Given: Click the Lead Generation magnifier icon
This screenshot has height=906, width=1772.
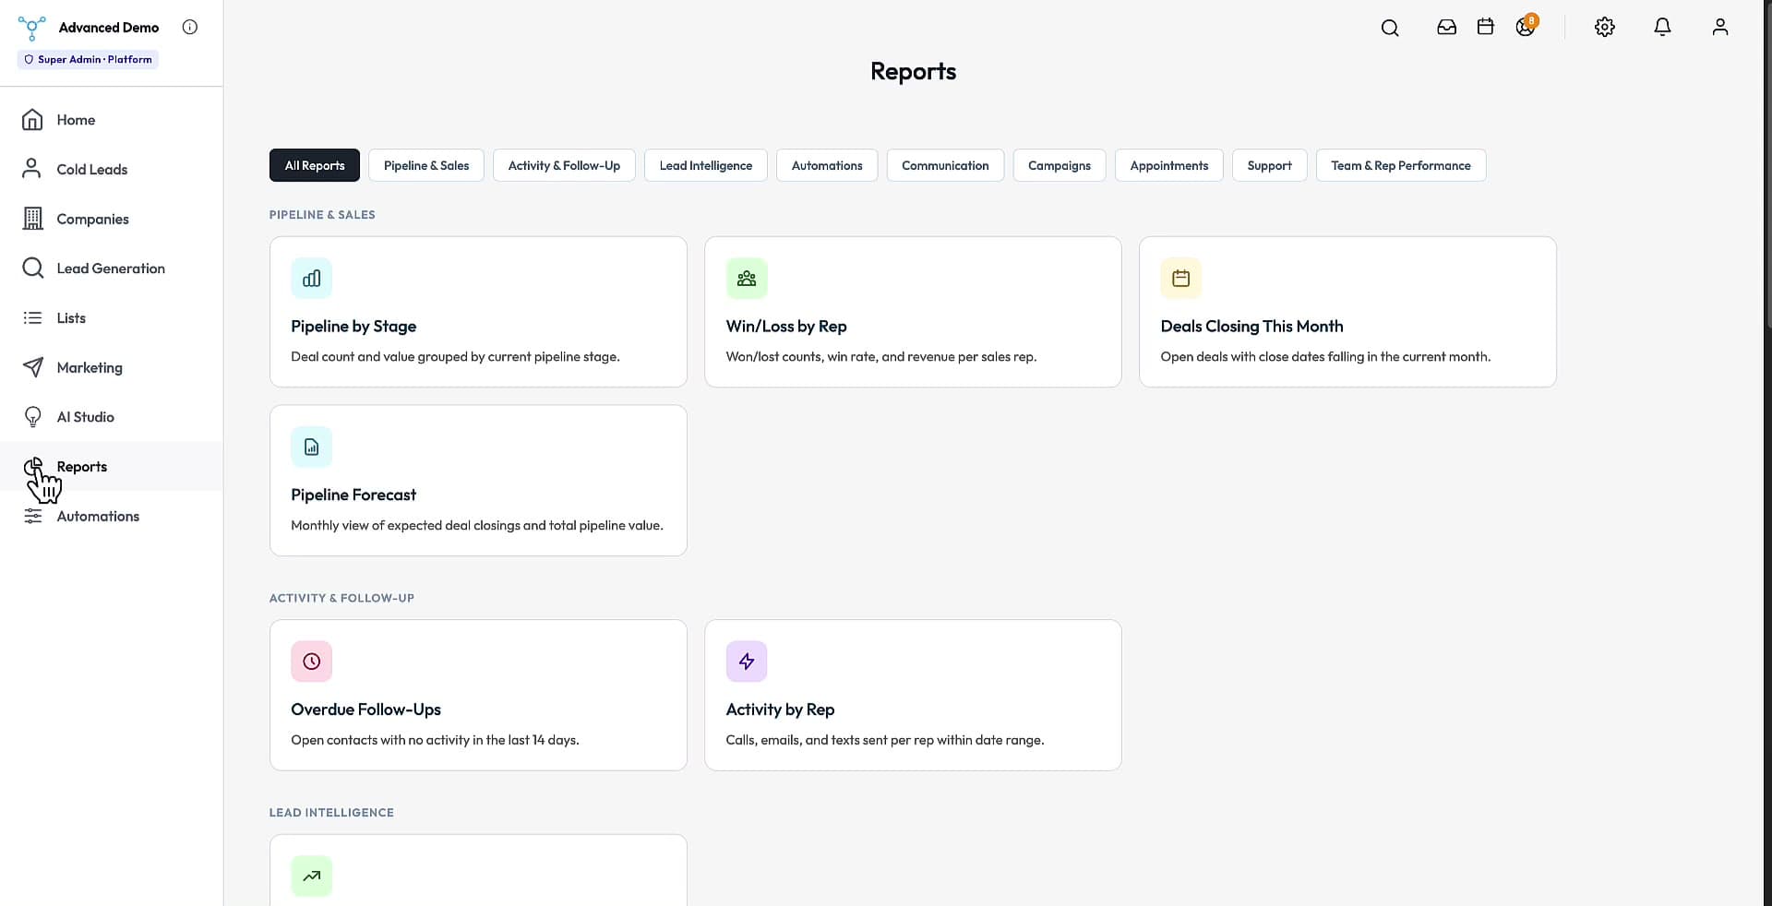Looking at the screenshot, I should [32, 268].
